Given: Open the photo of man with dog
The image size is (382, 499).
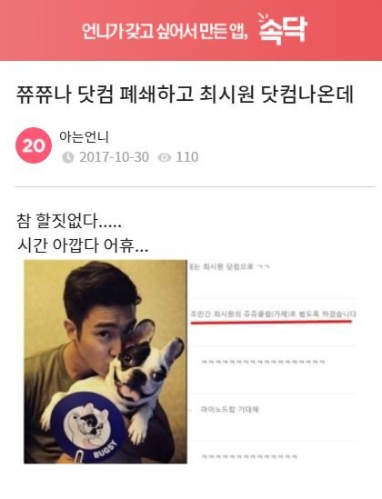Looking at the screenshot, I should [x=106, y=362].
